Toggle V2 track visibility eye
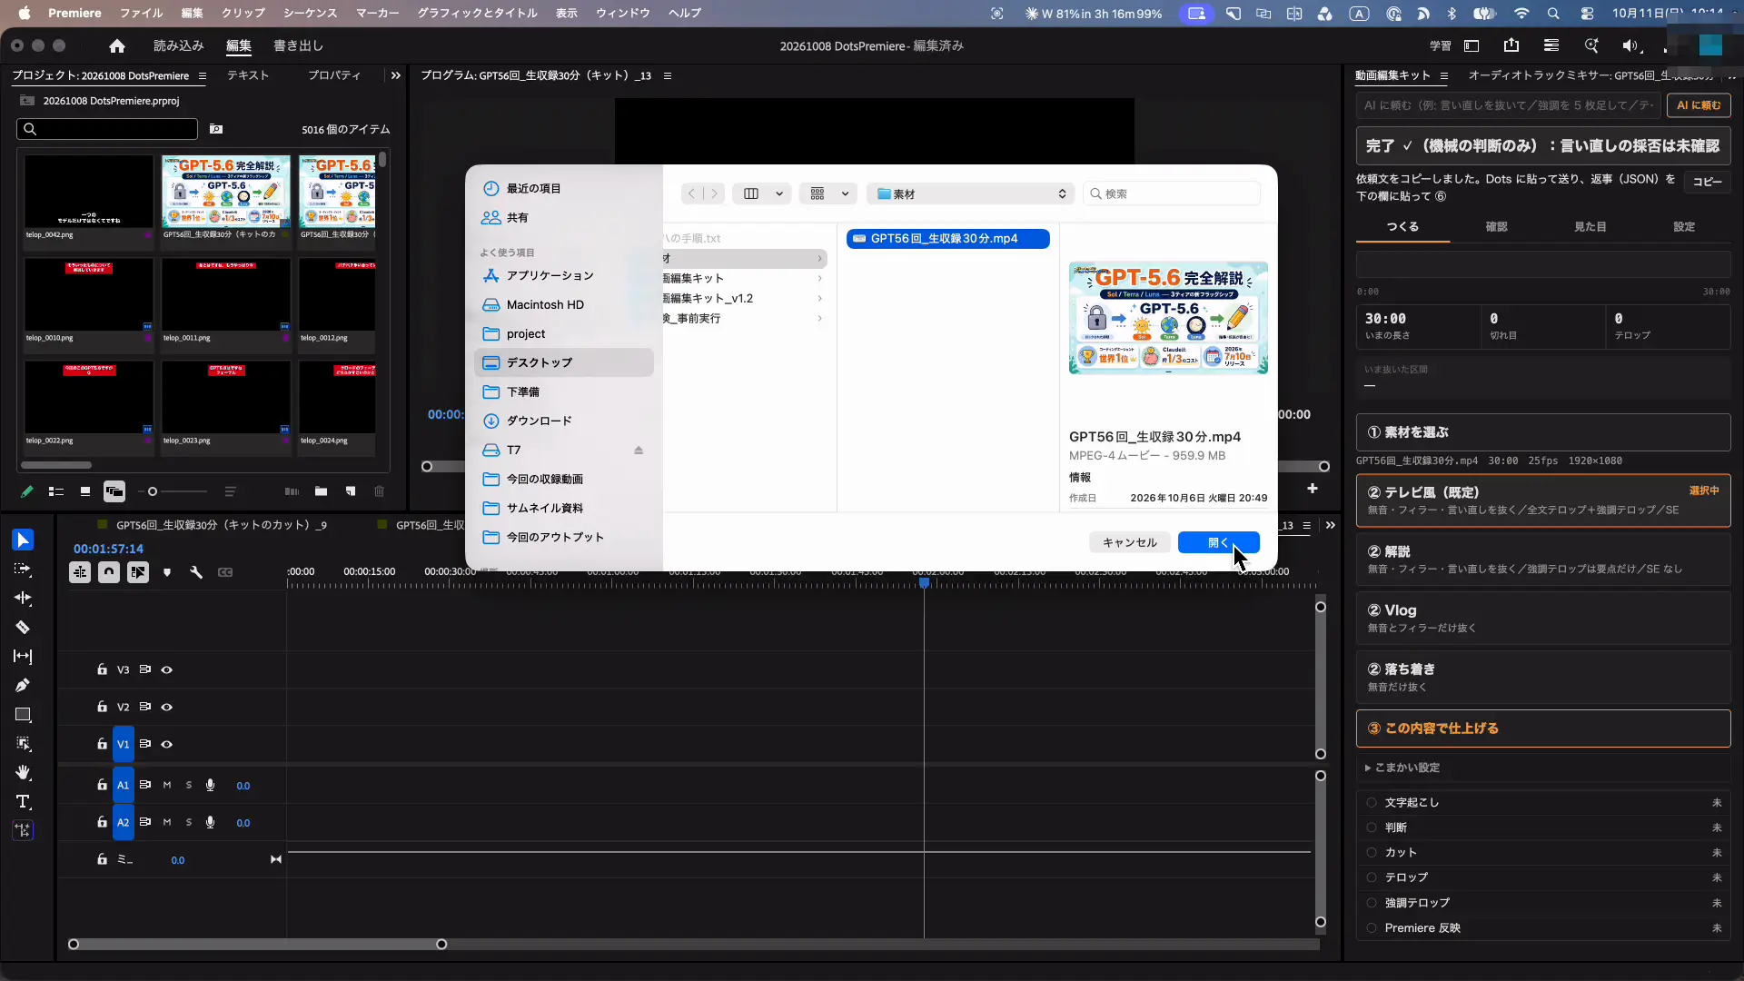 click(x=167, y=708)
